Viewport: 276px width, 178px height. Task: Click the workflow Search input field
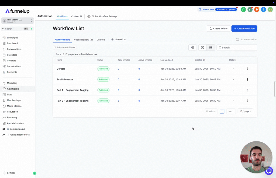coord(237,48)
